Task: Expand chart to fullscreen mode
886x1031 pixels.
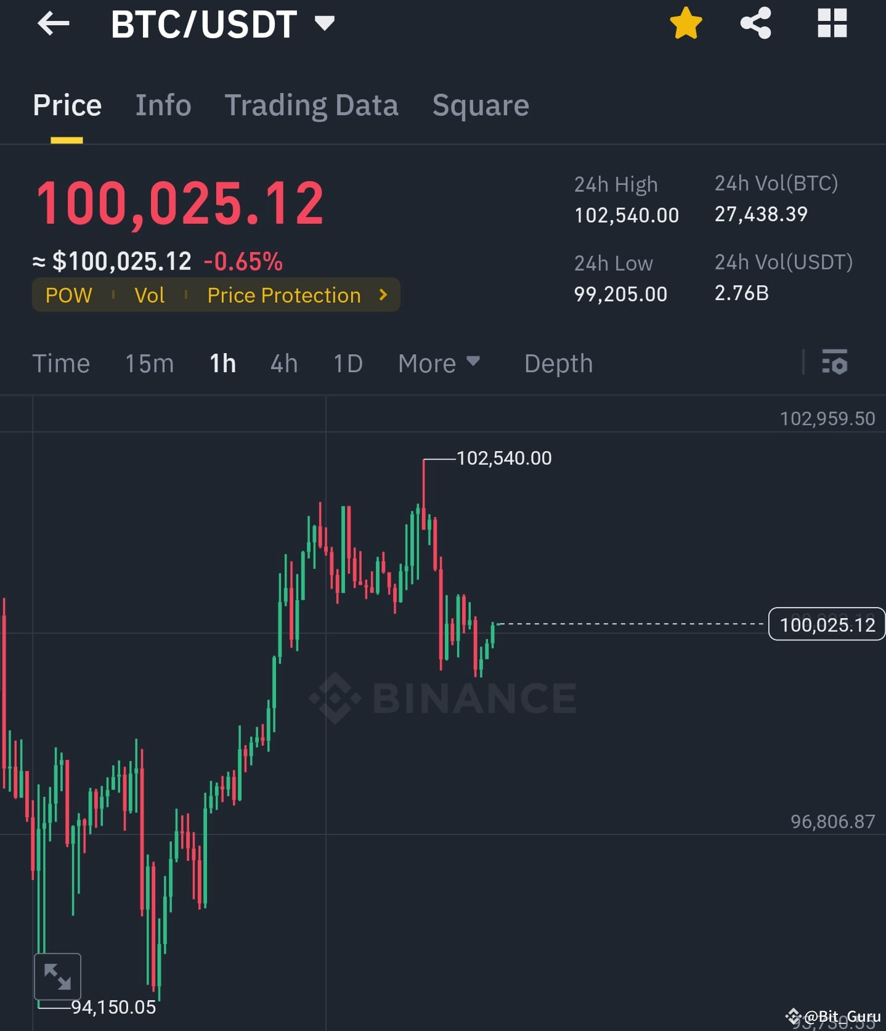Action: click(x=58, y=976)
